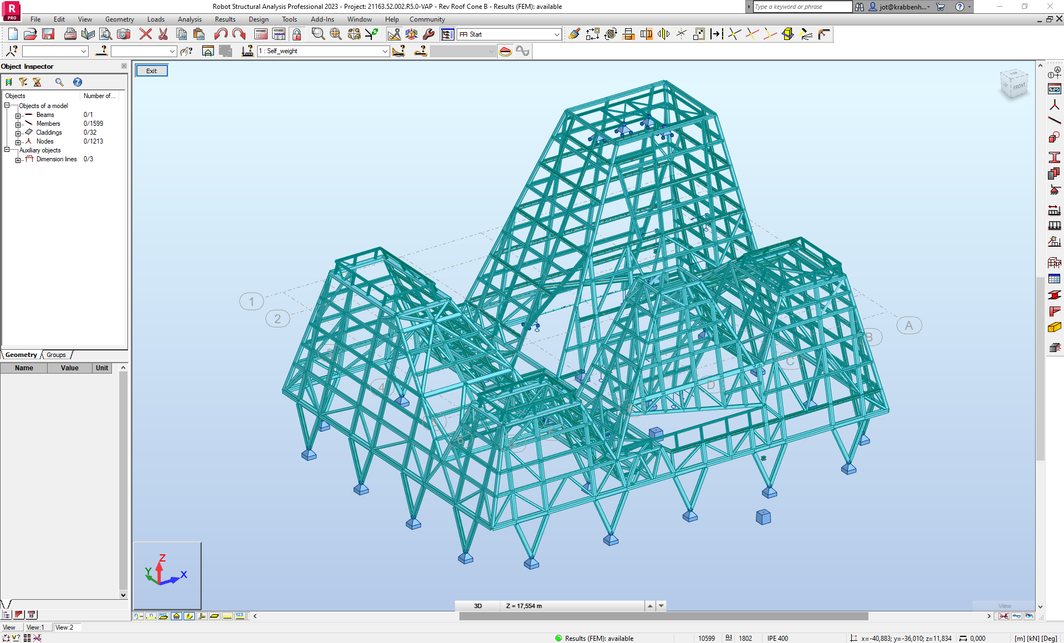This screenshot has width=1064, height=643.
Task: Open Job Preferences wrench icon
Action: click(x=429, y=34)
